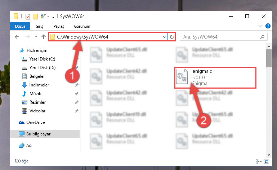Click the vertical scrollbar down arrow
Viewport: 277px width, 170px height.
(x=269, y=155)
